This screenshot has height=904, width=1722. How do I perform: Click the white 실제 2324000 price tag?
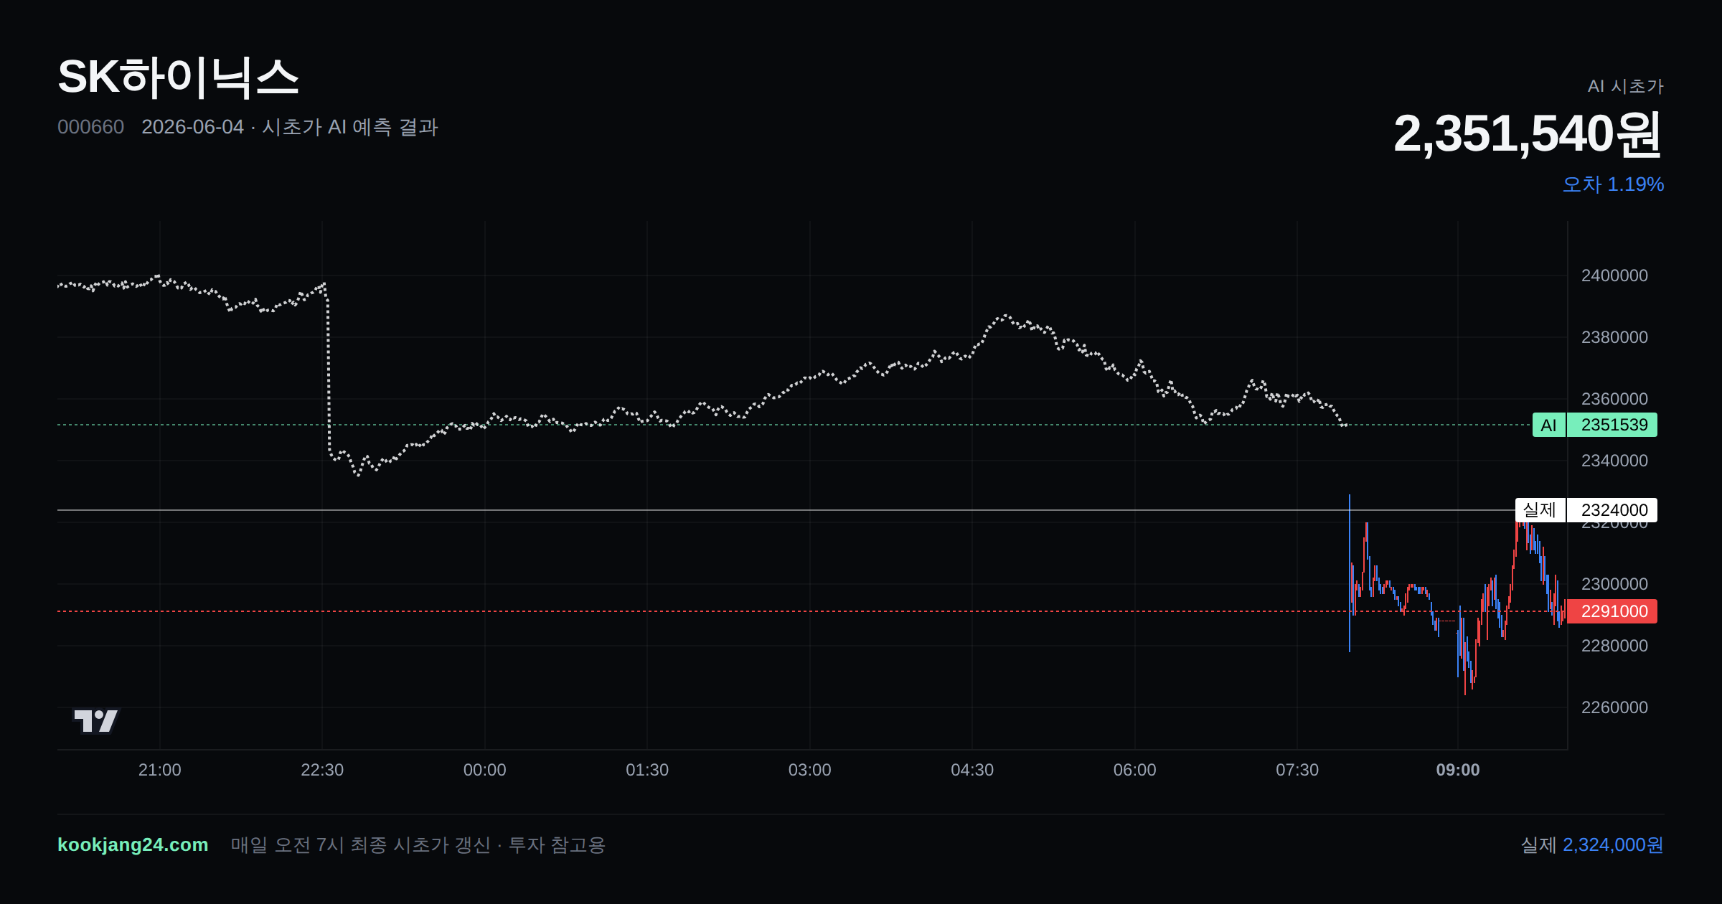click(x=1586, y=510)
